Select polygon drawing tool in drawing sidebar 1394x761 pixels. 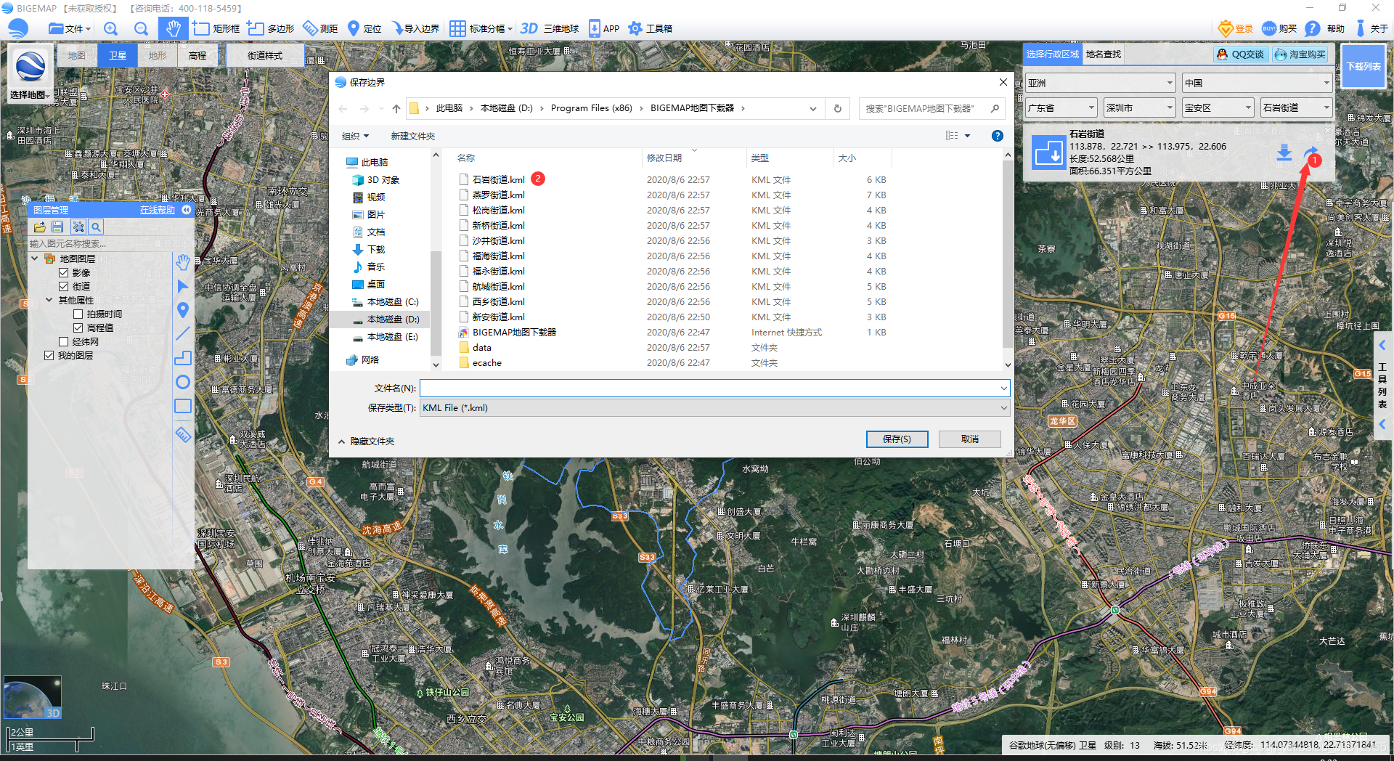tap(183, 357)
